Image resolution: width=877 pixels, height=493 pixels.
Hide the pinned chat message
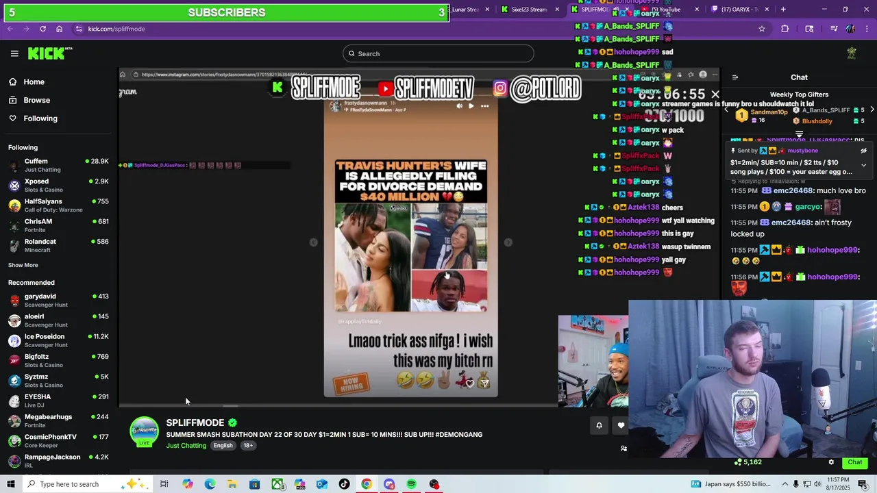pyautogui.click(x=863, y=151)
